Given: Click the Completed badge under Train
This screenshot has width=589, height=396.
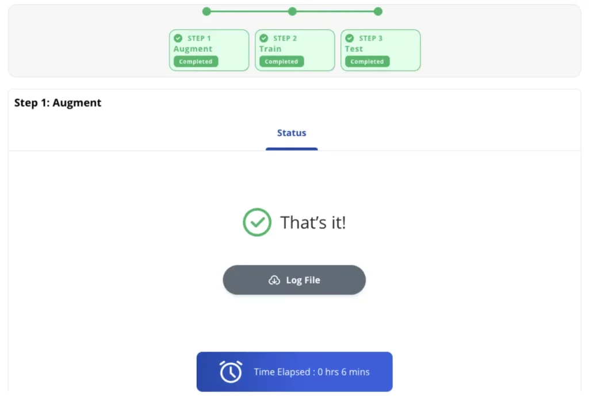Looking at the screenshot, I should [x=281, y=61].
